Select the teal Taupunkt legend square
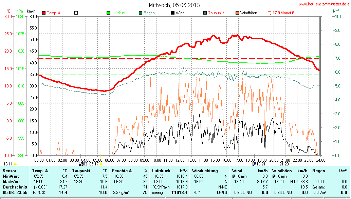Image resolution: width=351 pixels, height=199 pixels. pyautogui.click(x=205, y=13)
